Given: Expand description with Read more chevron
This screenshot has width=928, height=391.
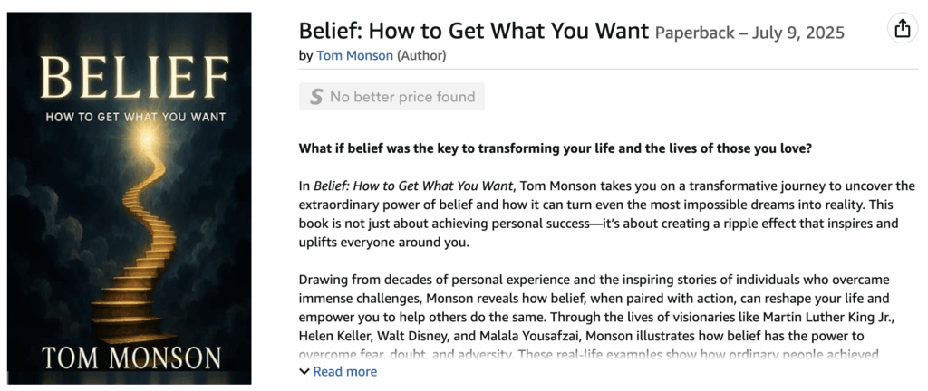Looking at the screenshot, I should [304, 372].
